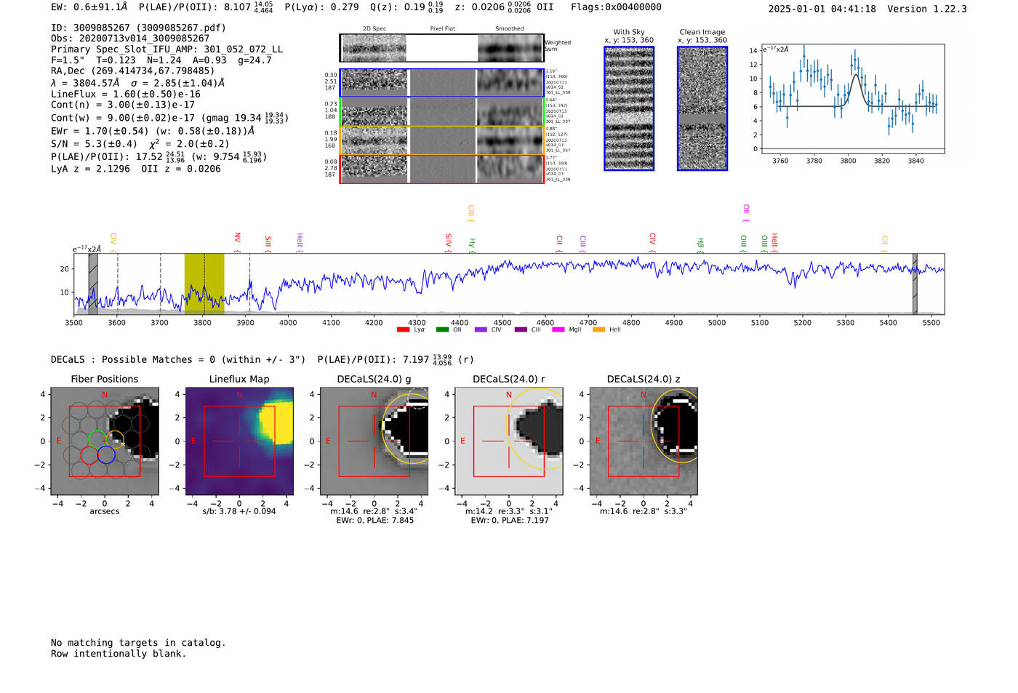Click the 'P(Lyα): 0.279' header value
Screen dimensions: 1018x693
tap(321, 7)
